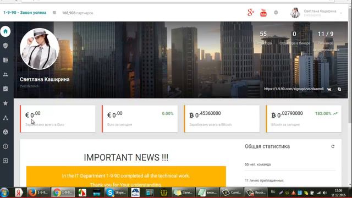Click the logout exit icon in sidebar
The width and height of the screenshot is (352, 198).
tap(5, 161)
